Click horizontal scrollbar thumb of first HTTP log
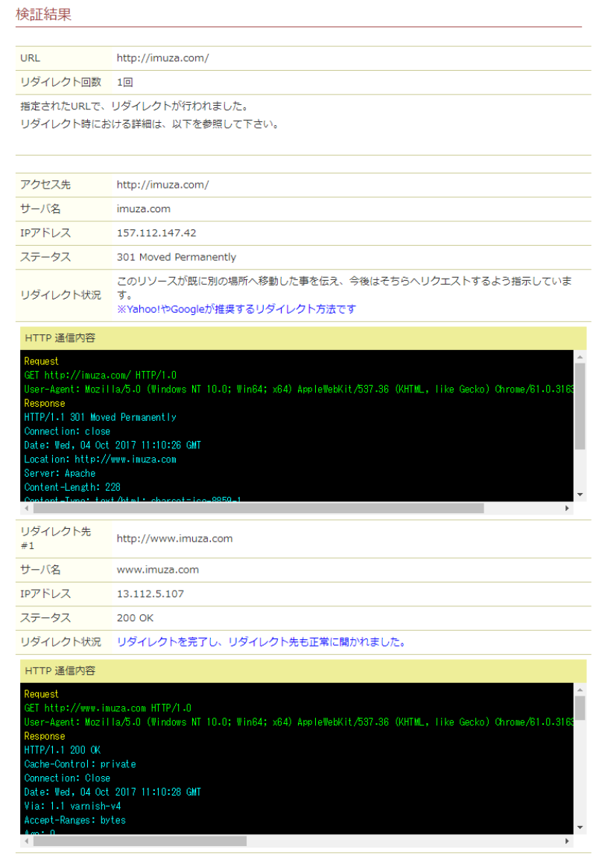The height and width of the screenshot is (864, 596). [x=259, y=508]
